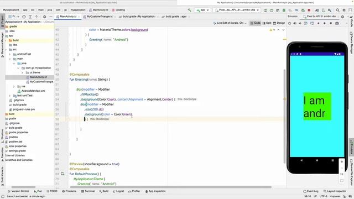The height and width of the screenshot is (199, 354).
Task: Toggle the Gradle side tool button
Action: [x=352, y=22]
